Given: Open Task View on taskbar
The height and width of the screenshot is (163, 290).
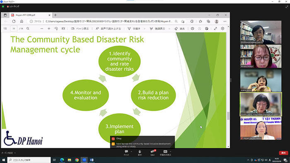Looking at the screenshot, I should click(54, 160).
